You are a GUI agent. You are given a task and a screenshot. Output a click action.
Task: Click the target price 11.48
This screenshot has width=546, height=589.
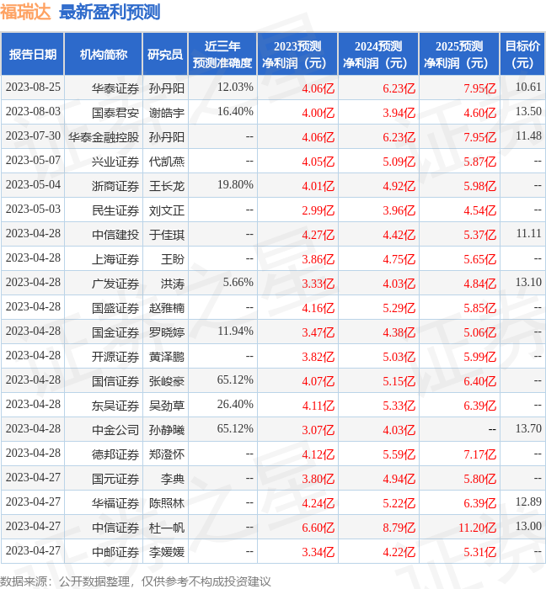[528, 136]
